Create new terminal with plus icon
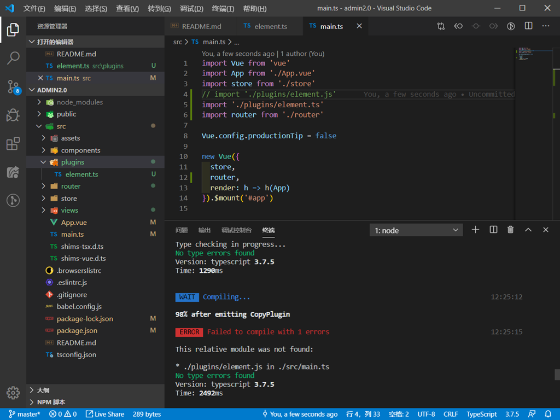 click(x=475, y=230)
